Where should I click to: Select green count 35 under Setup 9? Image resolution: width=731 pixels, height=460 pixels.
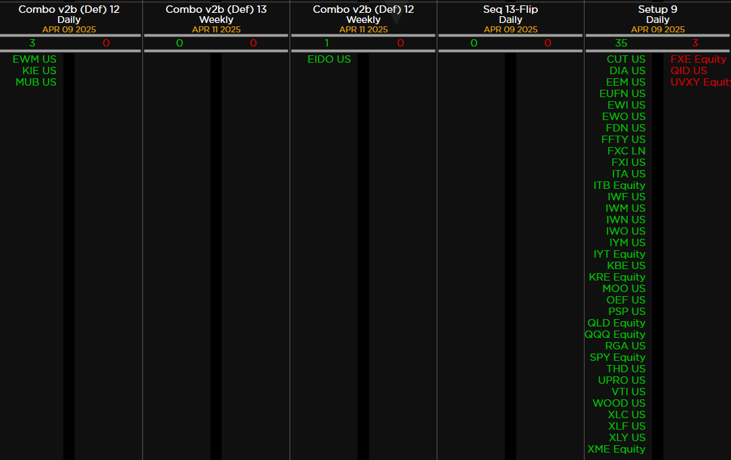click(621, 43)
